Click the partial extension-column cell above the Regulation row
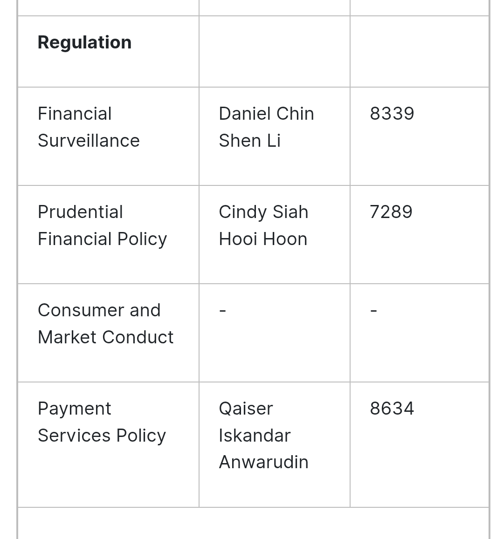The image size is (503, 539). click(420, 7)
